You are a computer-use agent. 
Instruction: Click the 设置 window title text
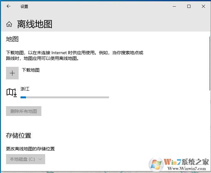pyautogui.click(x=24, y=6)
